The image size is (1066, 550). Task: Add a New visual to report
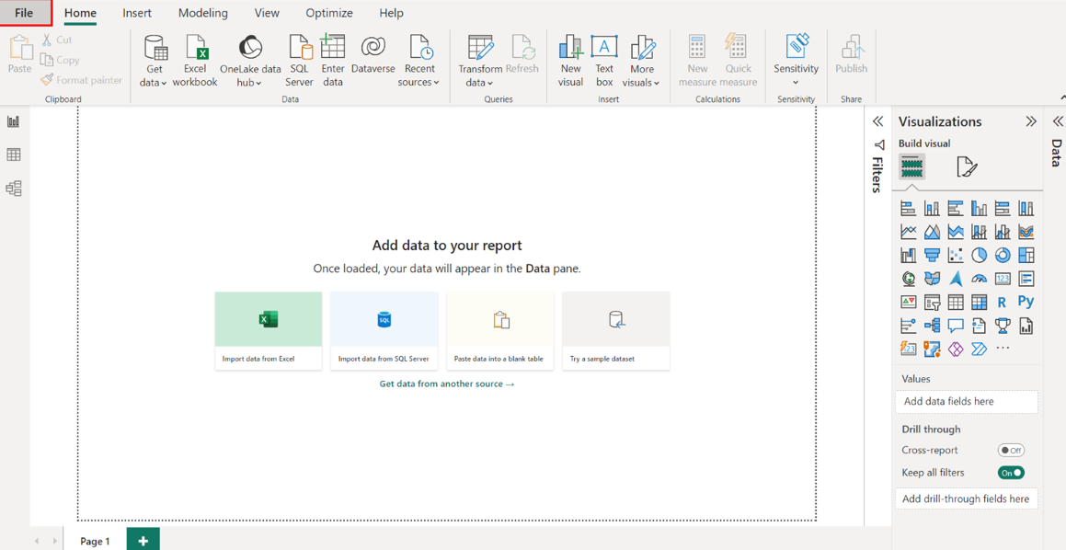pos(570,61)
